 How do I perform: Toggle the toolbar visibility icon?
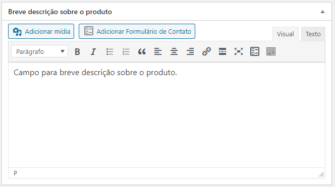tap(271, 51)
